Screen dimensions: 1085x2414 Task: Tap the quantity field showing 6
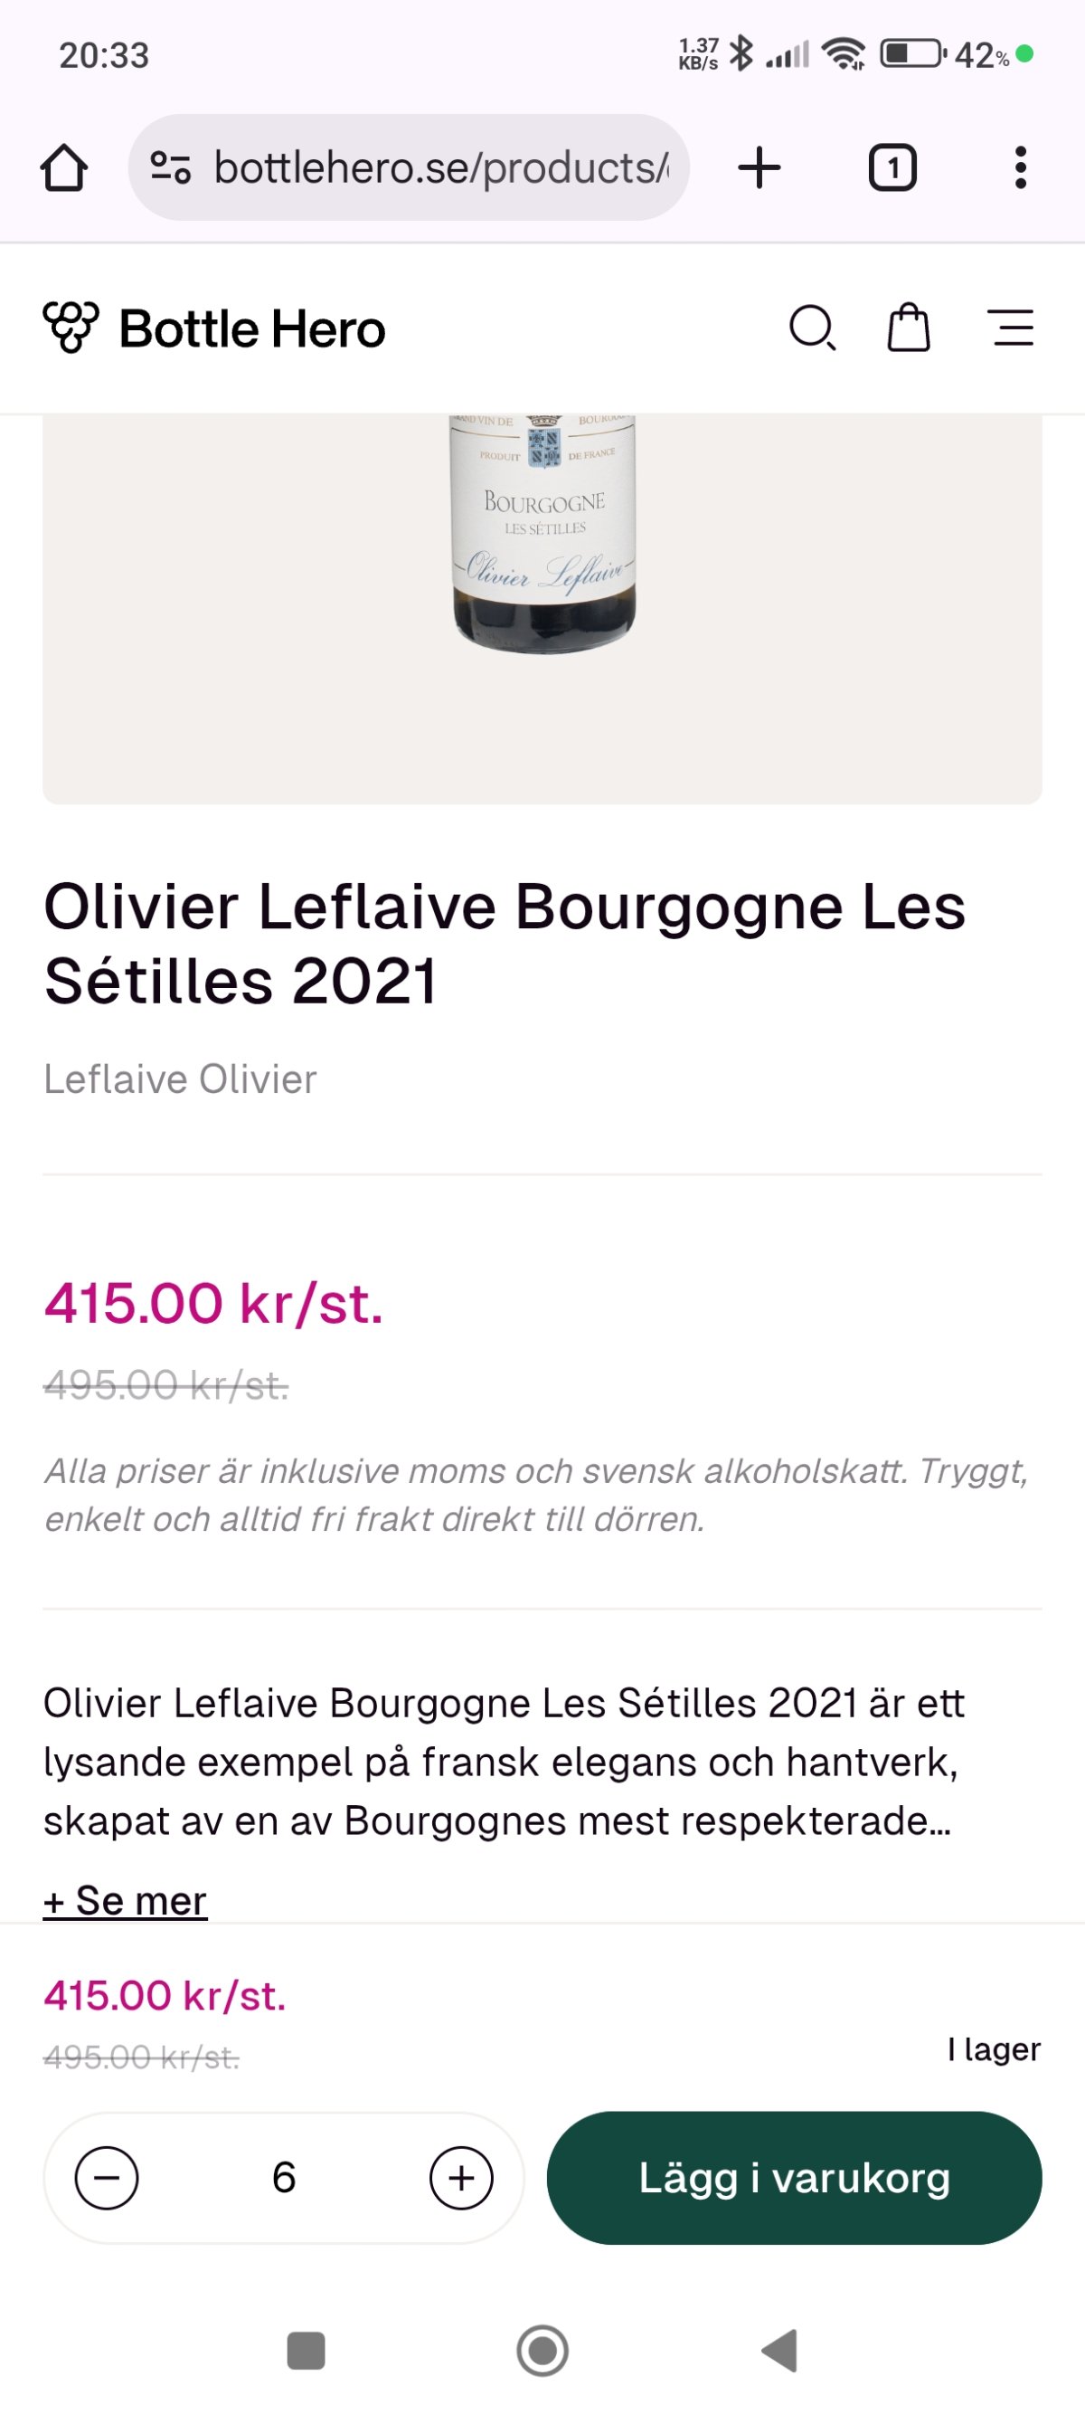tap(284, 2178)
